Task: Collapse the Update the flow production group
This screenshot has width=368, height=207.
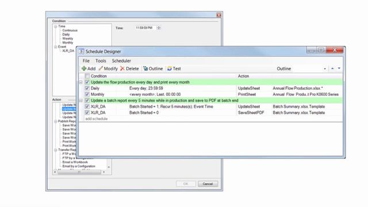Action: click(80, 82)
